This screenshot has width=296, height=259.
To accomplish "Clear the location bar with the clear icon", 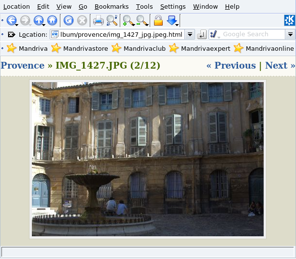I will (12, 35).
